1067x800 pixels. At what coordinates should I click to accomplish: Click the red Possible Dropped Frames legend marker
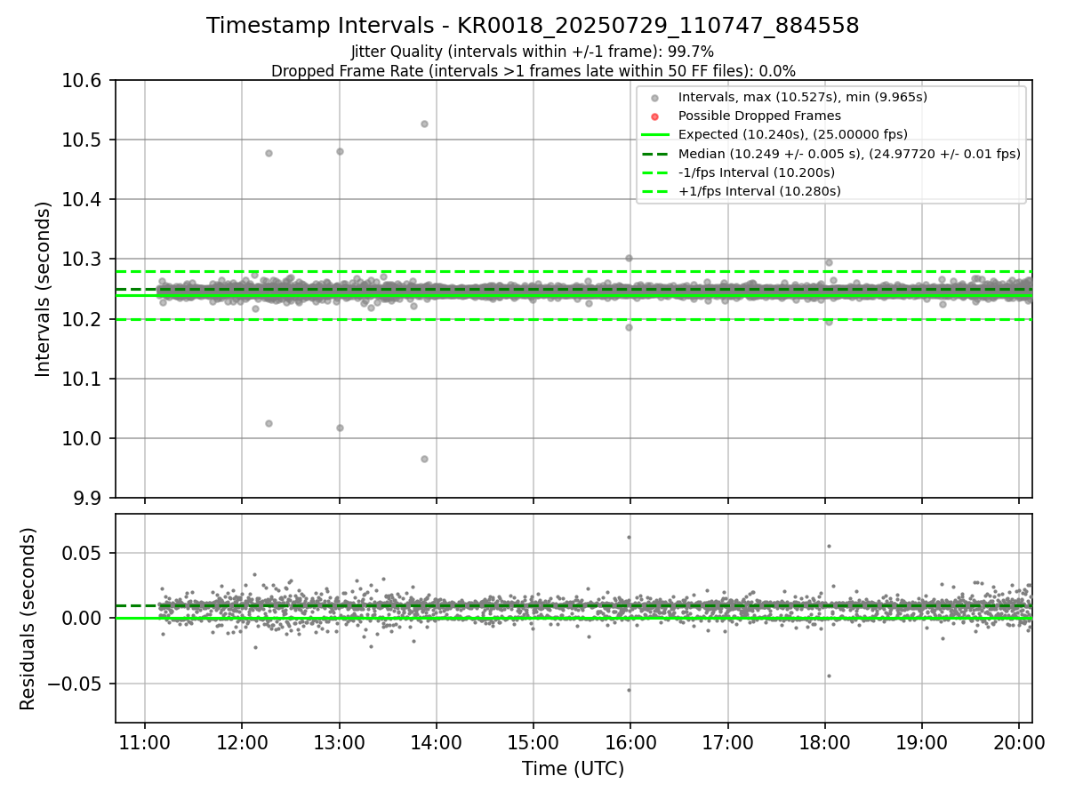tap(654, 116)
